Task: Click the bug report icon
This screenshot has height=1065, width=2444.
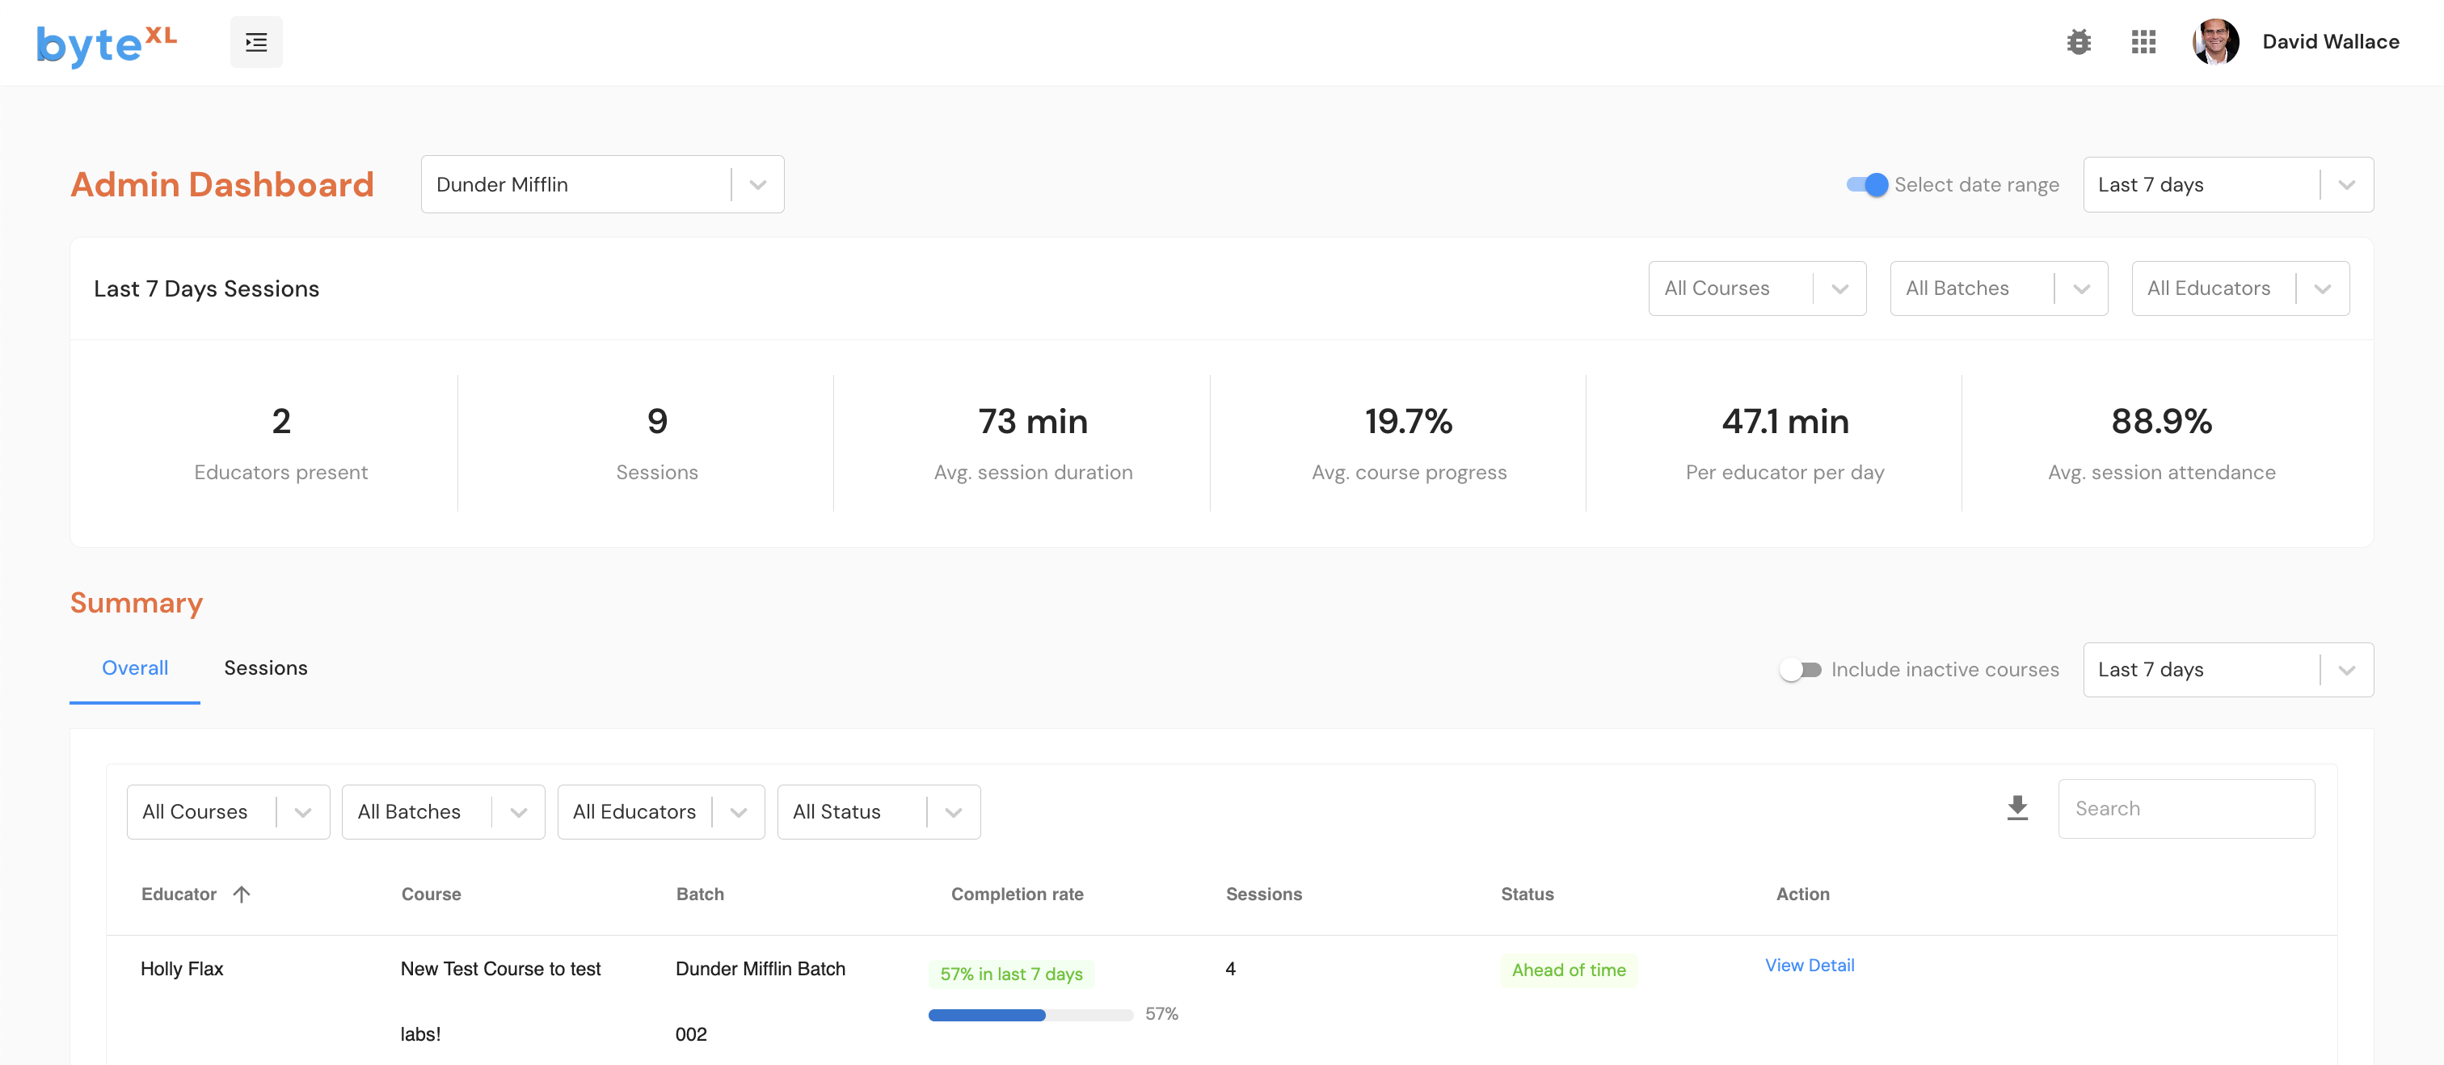Action: (2079, 43)
